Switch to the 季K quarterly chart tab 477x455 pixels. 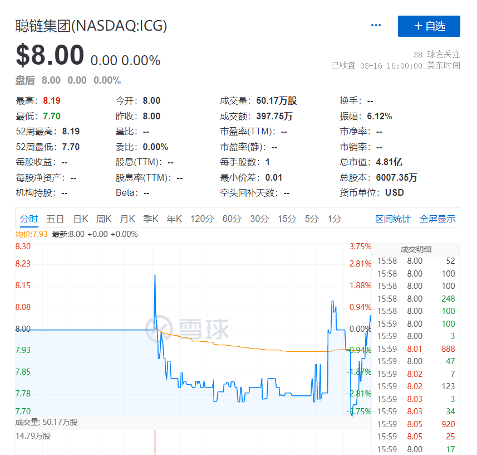coord(150,219)
